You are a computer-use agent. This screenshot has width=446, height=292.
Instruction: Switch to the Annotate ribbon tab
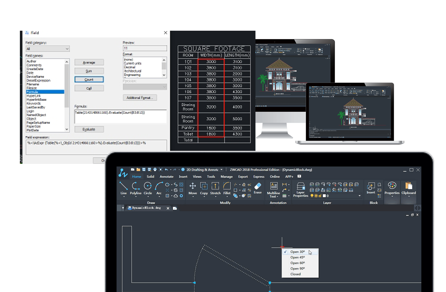(166, 176)
